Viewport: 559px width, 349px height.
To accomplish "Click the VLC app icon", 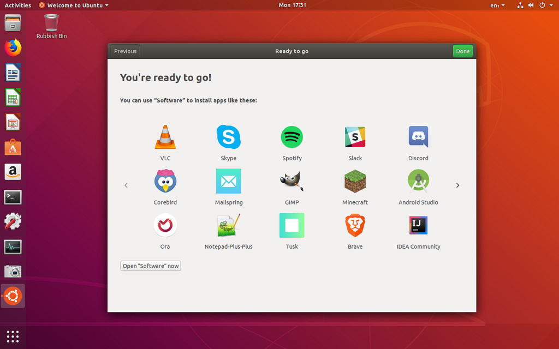I will 165,137.
